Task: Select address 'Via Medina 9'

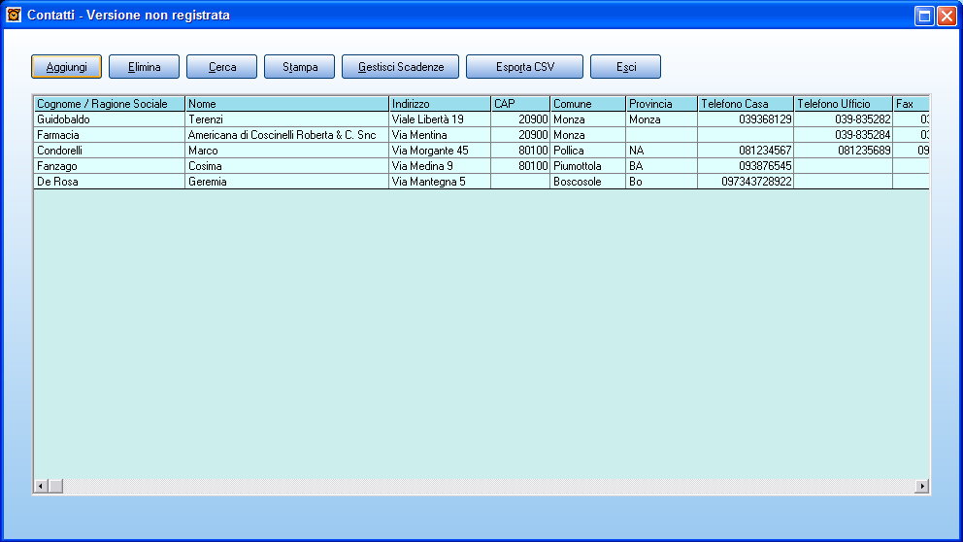Action: (440, 166)
